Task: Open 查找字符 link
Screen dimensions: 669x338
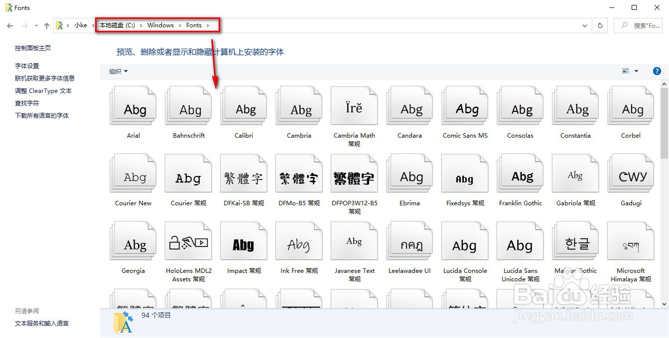Action: pos(27,103)
